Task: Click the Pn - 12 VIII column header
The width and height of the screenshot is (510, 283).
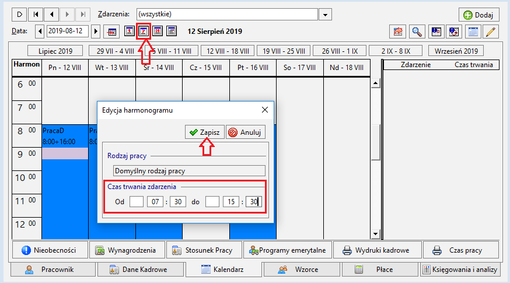Action: [65, 68]
